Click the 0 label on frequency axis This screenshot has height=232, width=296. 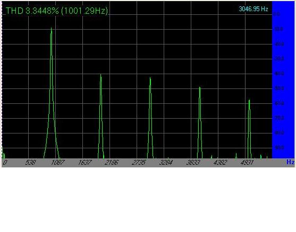5,163
